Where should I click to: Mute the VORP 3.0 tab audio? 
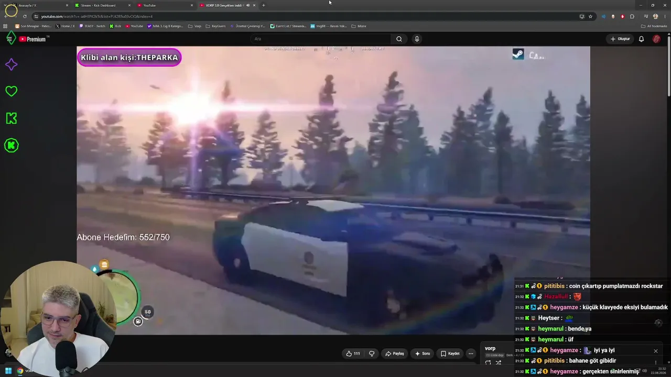[248, 5]
